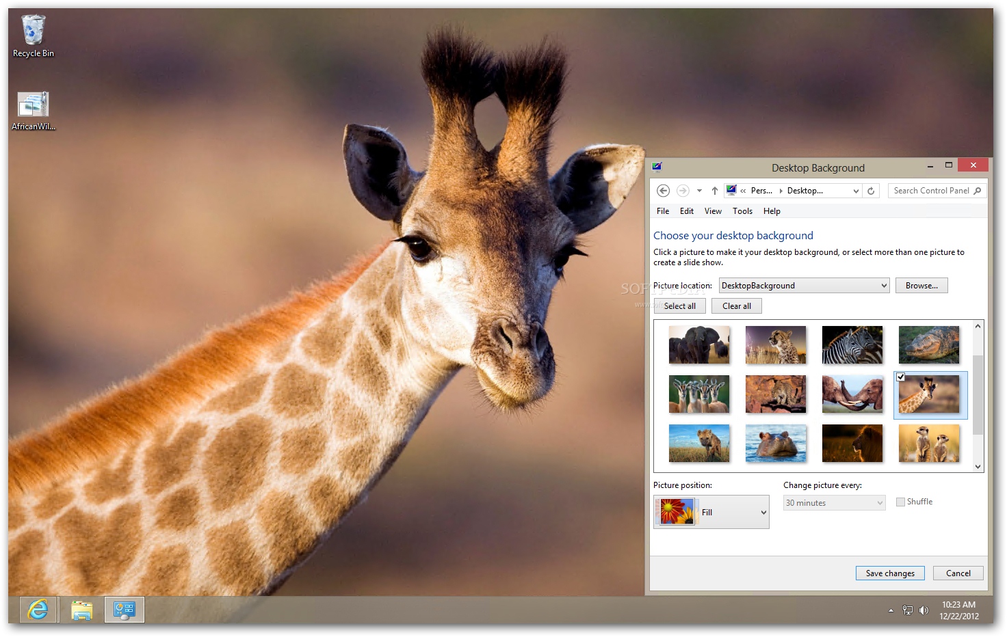Expand the address bar history dropdown
The image size is (1007, 637).
pyautogui.click(x=856, y=191)
